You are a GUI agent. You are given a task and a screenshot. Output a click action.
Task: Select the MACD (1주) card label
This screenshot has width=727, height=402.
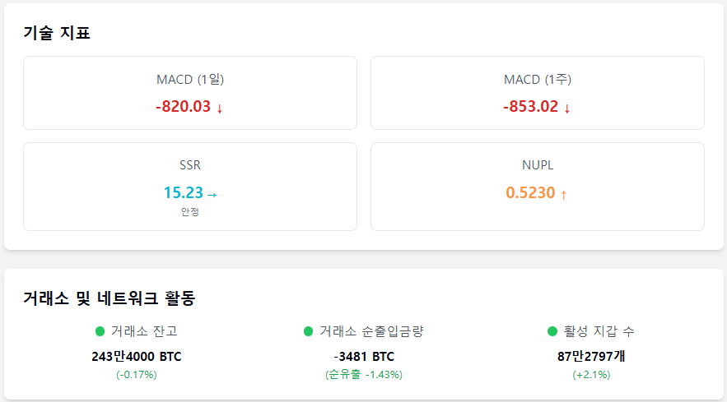point(538,80)
